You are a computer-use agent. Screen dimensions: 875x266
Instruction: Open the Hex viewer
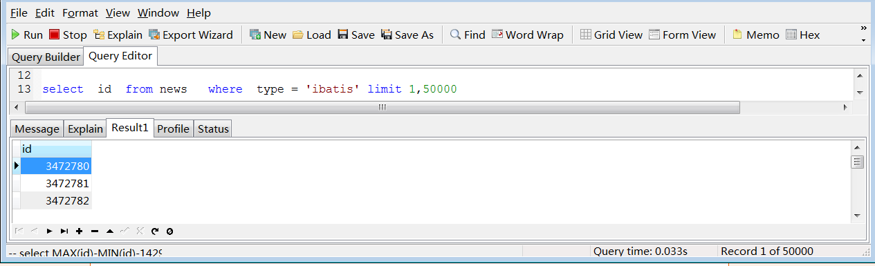[x=802, y=35]
